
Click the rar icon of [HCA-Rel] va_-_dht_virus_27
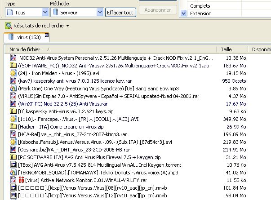13,134
